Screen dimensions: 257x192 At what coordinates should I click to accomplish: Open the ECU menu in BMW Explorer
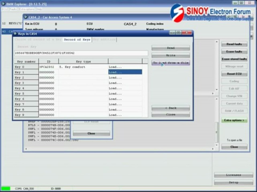coord(5,9)
